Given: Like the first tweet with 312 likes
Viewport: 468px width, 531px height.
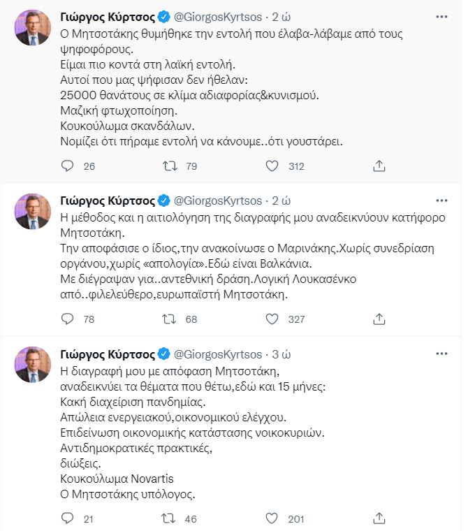Looking at the screenshot, I should [274, 166].
